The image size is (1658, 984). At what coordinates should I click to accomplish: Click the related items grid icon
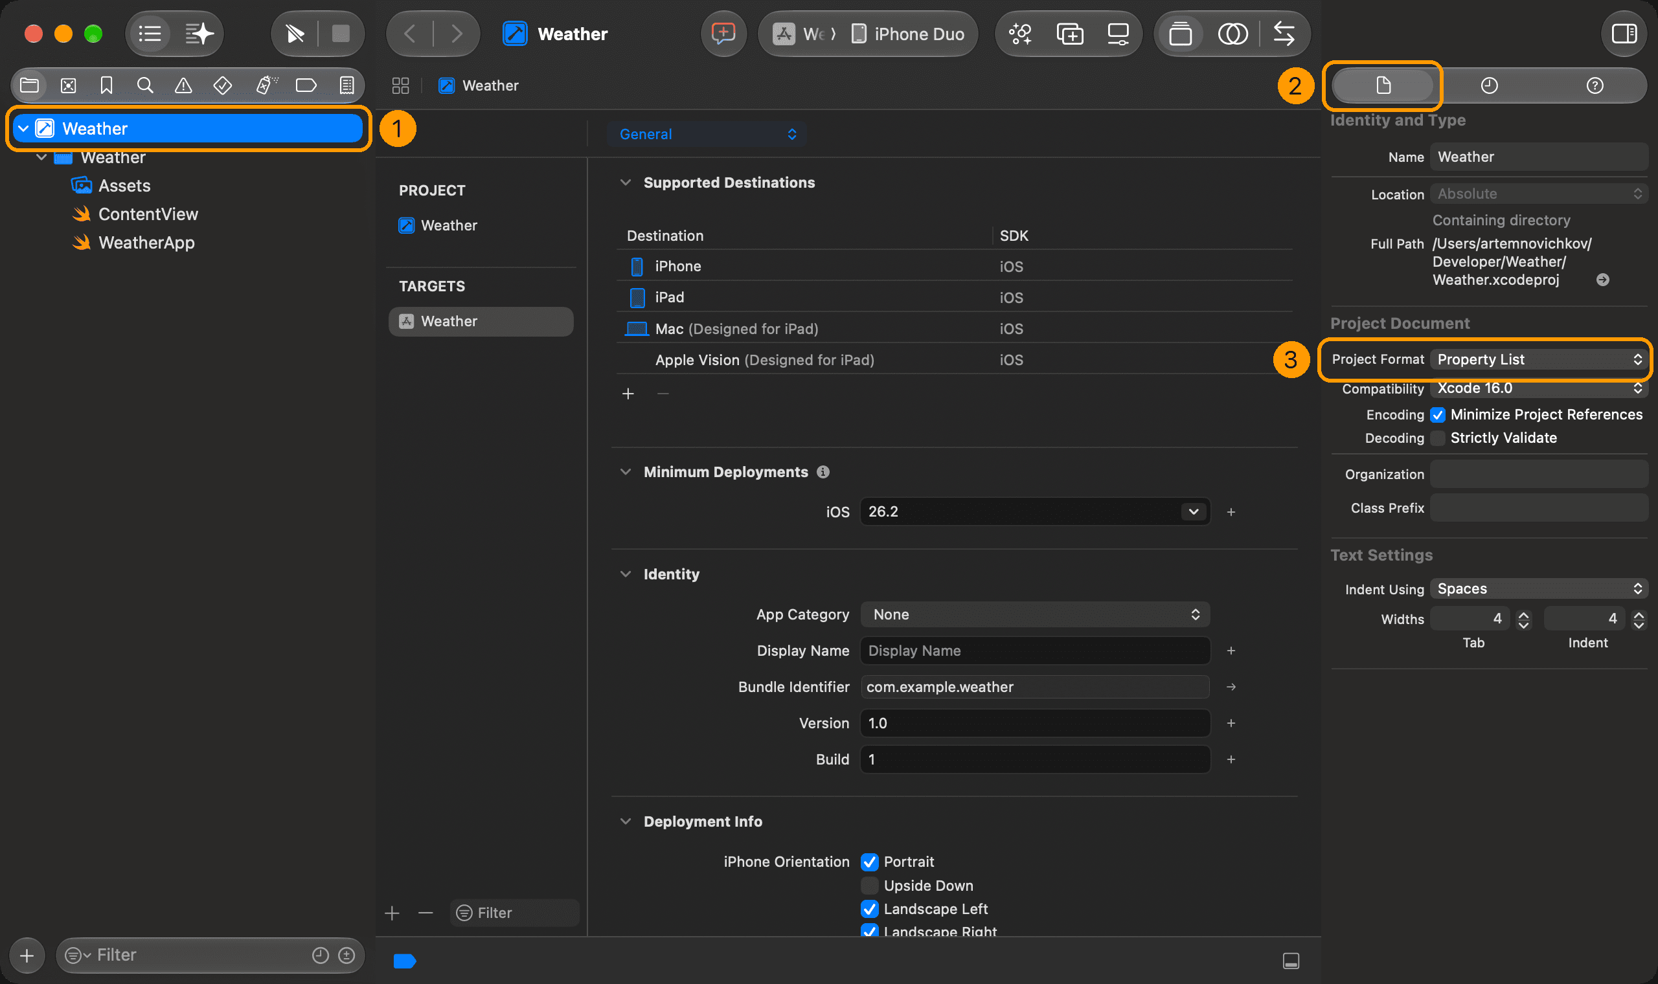click(x=400, y=85)
